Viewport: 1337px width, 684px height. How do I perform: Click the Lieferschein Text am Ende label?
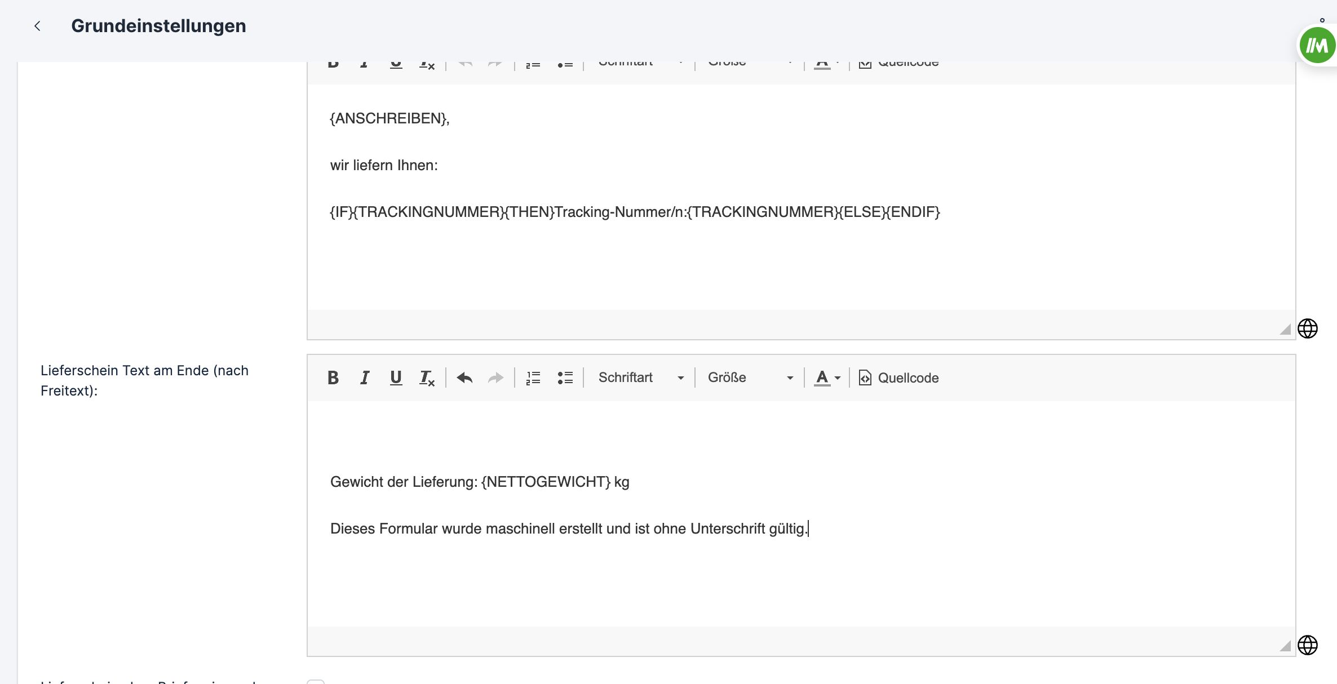(x=144, y=380)
